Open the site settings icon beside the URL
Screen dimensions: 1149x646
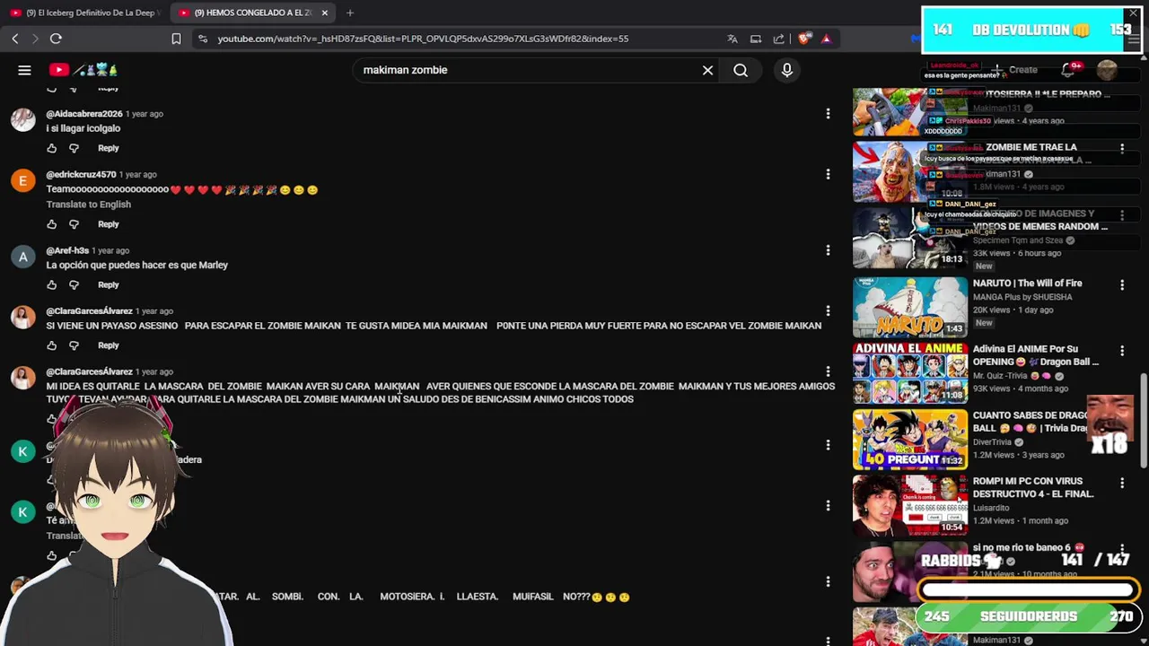[x=203, y=39]
